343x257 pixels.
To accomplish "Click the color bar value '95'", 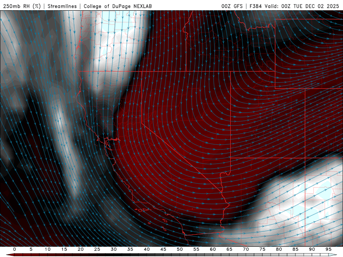I will point(328,249).
